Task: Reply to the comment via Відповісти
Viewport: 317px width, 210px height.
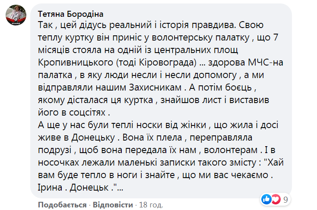Action: 112,203
